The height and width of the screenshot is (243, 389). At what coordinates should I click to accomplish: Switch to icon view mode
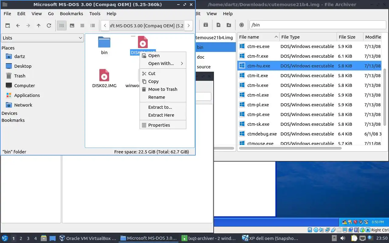(x=62, y=26)
